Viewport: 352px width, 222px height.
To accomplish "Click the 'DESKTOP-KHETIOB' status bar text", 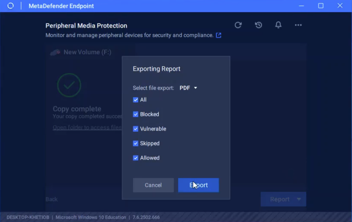I will [28, 217].
